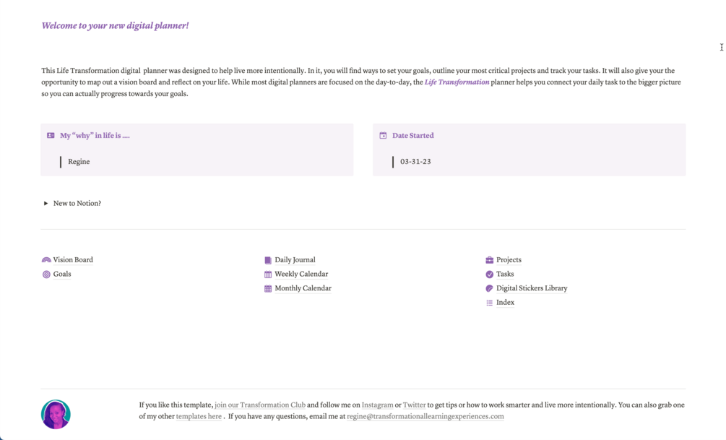Click the Weekly Calendar icon
The width and height of the screenshot is (726, 440).
268,275
